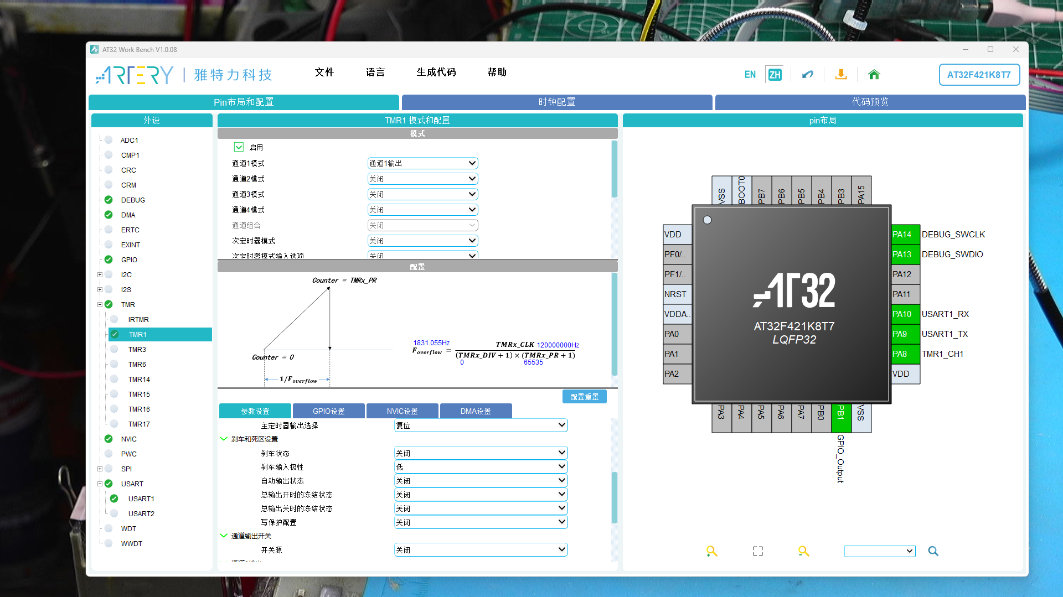
Task: Click the yellow zoom-in magnifier icon
Action: coord(712,551)
